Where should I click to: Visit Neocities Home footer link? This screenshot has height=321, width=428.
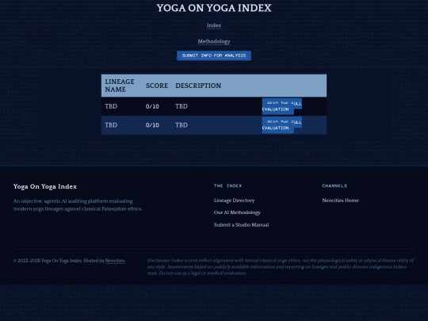coord(340,201)
